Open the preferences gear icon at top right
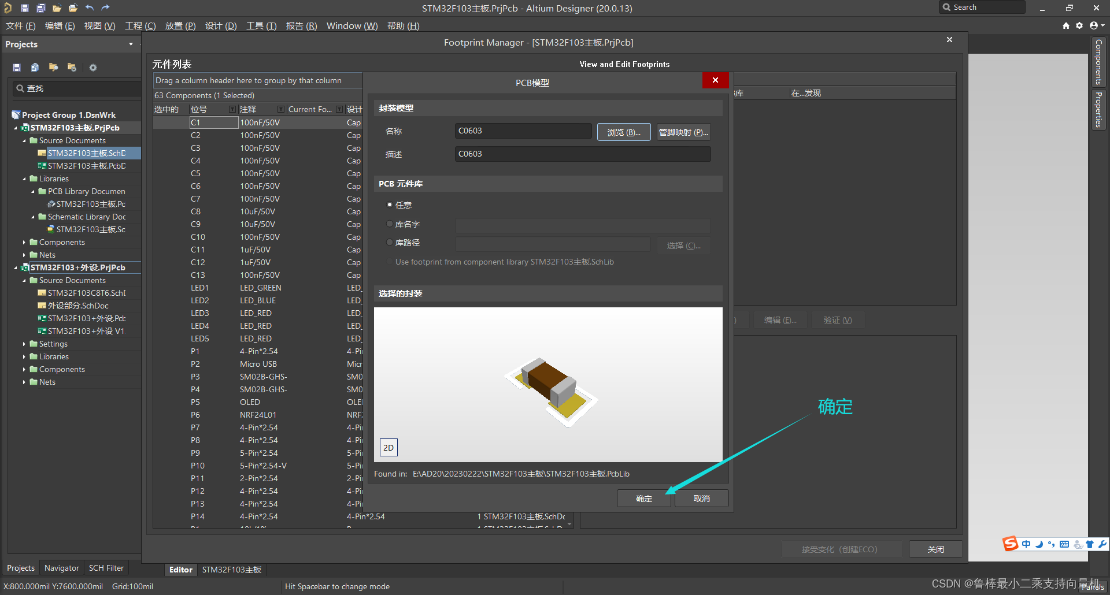This screenshot has width=1110, height=595. point(1079,26)
